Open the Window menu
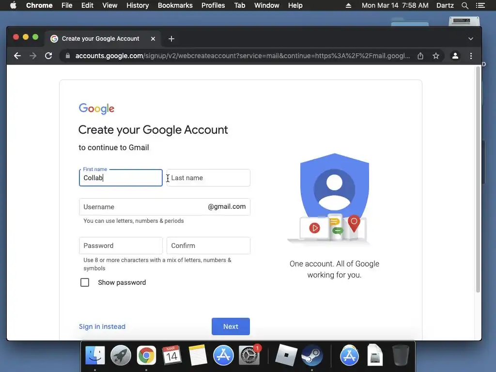Screen dimensions: 496x372 [x=267, y=5]
